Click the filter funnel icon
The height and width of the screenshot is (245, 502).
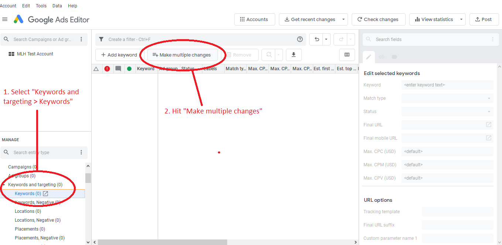[101, 40]
